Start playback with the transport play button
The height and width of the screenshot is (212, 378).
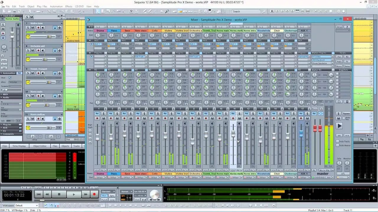74,194
